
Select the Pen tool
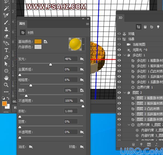pyautogui.click(x=6, y=57)
